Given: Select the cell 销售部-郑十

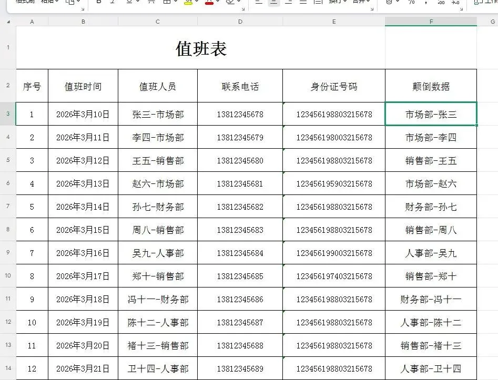Looking at the screenshot, I should (x=431, y=276).
